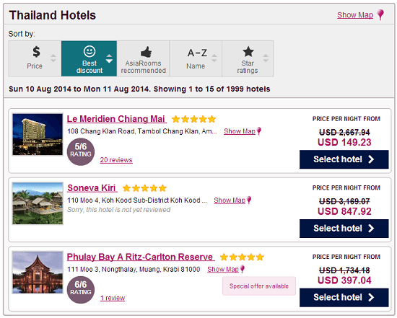The image size is (397, 318).
Task: Click the thumbs-up AsiaRooms recommended icon
Action: (x=146, y=52)
